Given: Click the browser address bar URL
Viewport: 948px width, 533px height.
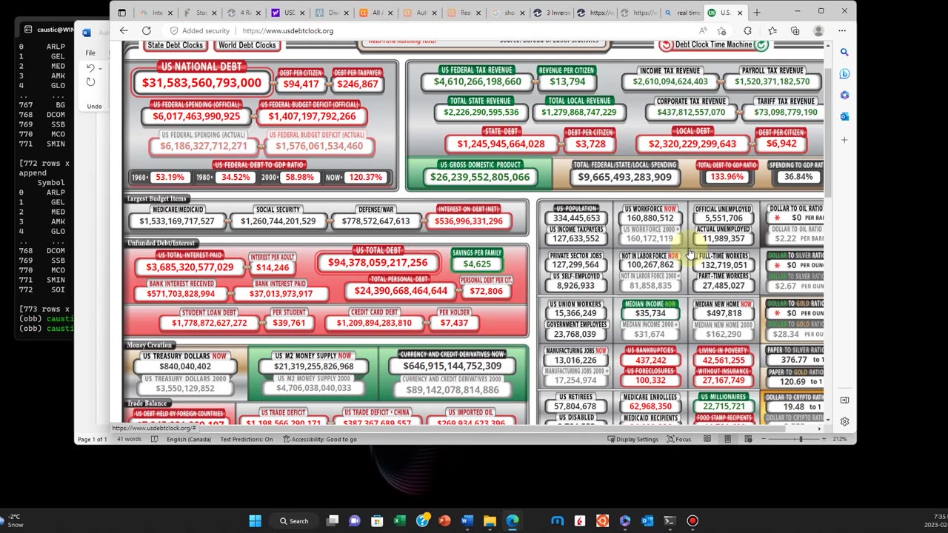Looking at the screenshot, I should [x=287, y=31].
